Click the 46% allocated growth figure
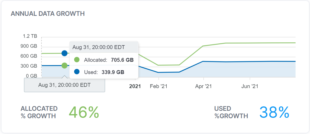Image resolution: width=310 pixels, height=134 pixels. coord(84,112)
